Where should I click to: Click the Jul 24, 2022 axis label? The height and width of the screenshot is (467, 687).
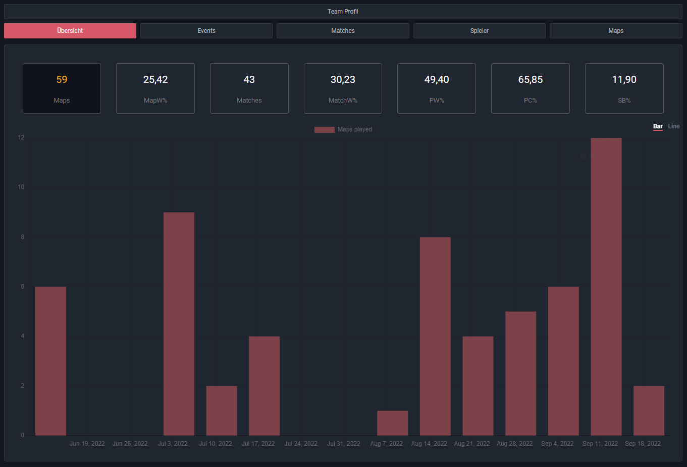[x=301, y=444]
